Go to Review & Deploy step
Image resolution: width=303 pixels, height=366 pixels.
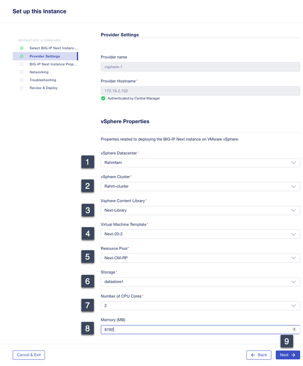[43, 88]
